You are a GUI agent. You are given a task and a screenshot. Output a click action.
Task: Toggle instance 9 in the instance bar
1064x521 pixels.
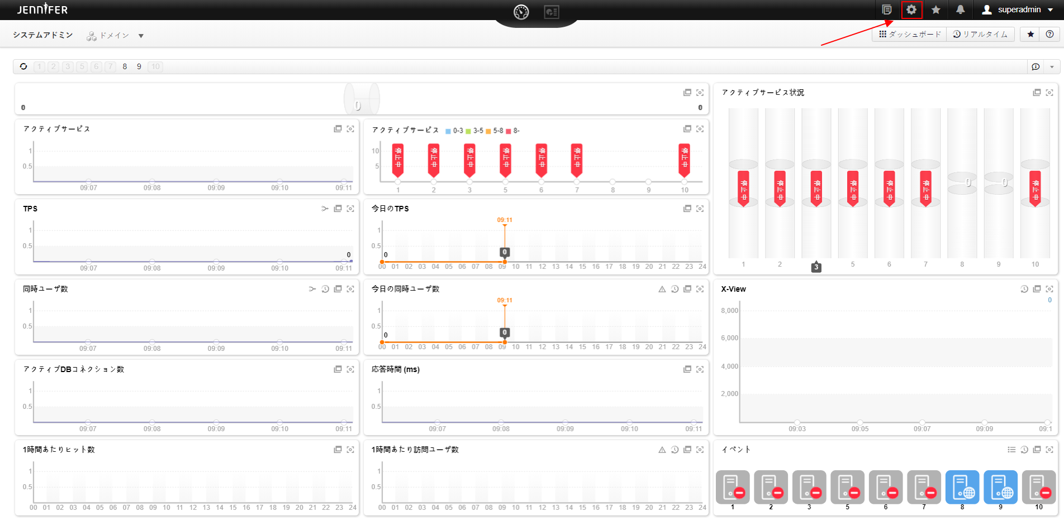(139, 66)
